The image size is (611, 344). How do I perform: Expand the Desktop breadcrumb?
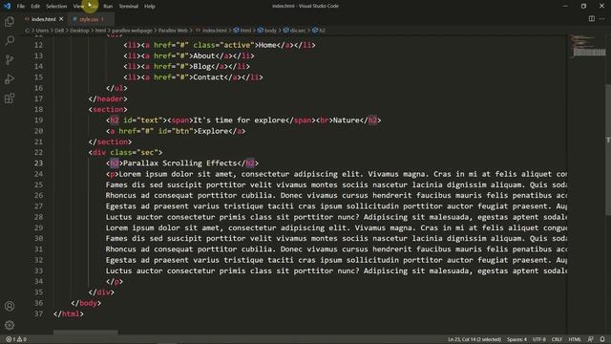click(79, 30)
